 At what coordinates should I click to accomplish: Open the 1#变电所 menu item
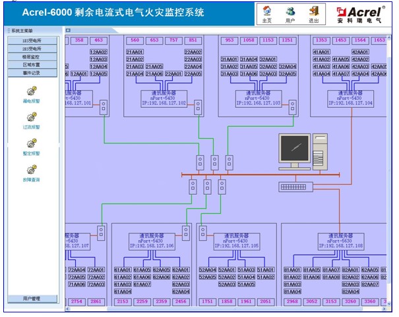tap(32, 41)
